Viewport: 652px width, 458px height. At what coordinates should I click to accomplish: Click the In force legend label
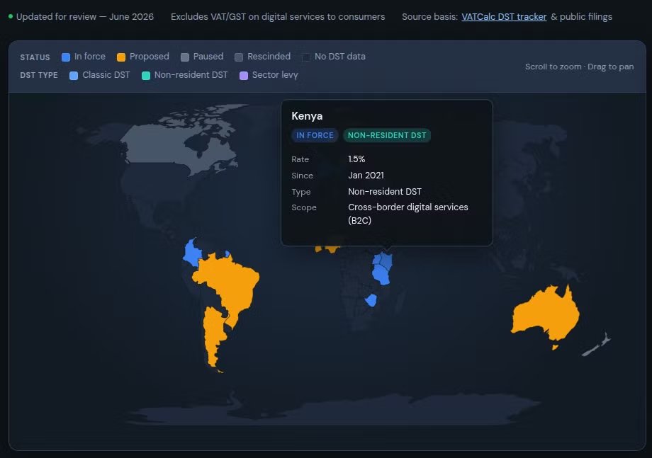[90, 57]
